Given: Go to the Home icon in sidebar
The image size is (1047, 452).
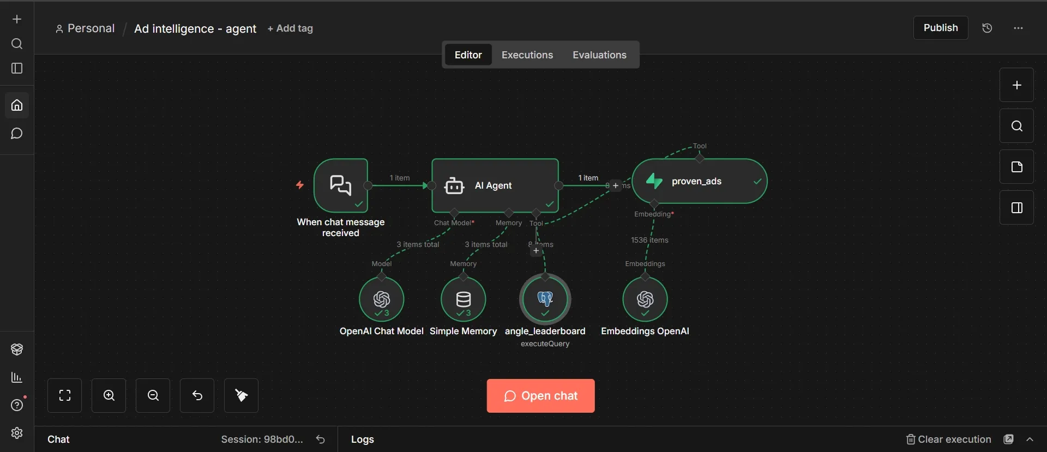Looking at the screenshot, I should pos(17,105).
